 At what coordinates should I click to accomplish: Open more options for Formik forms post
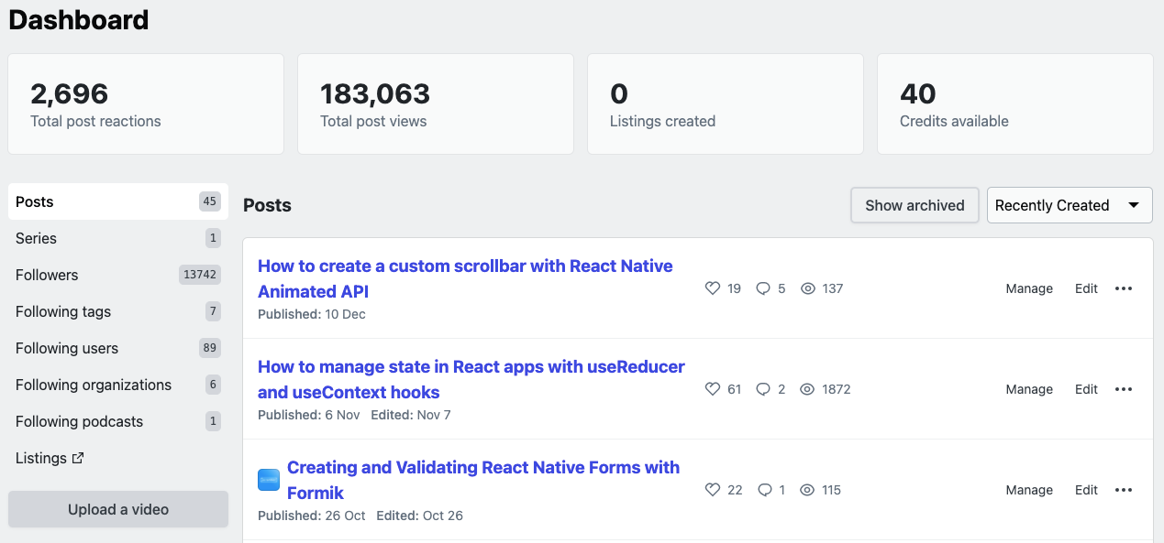(x=1124, y=490)
